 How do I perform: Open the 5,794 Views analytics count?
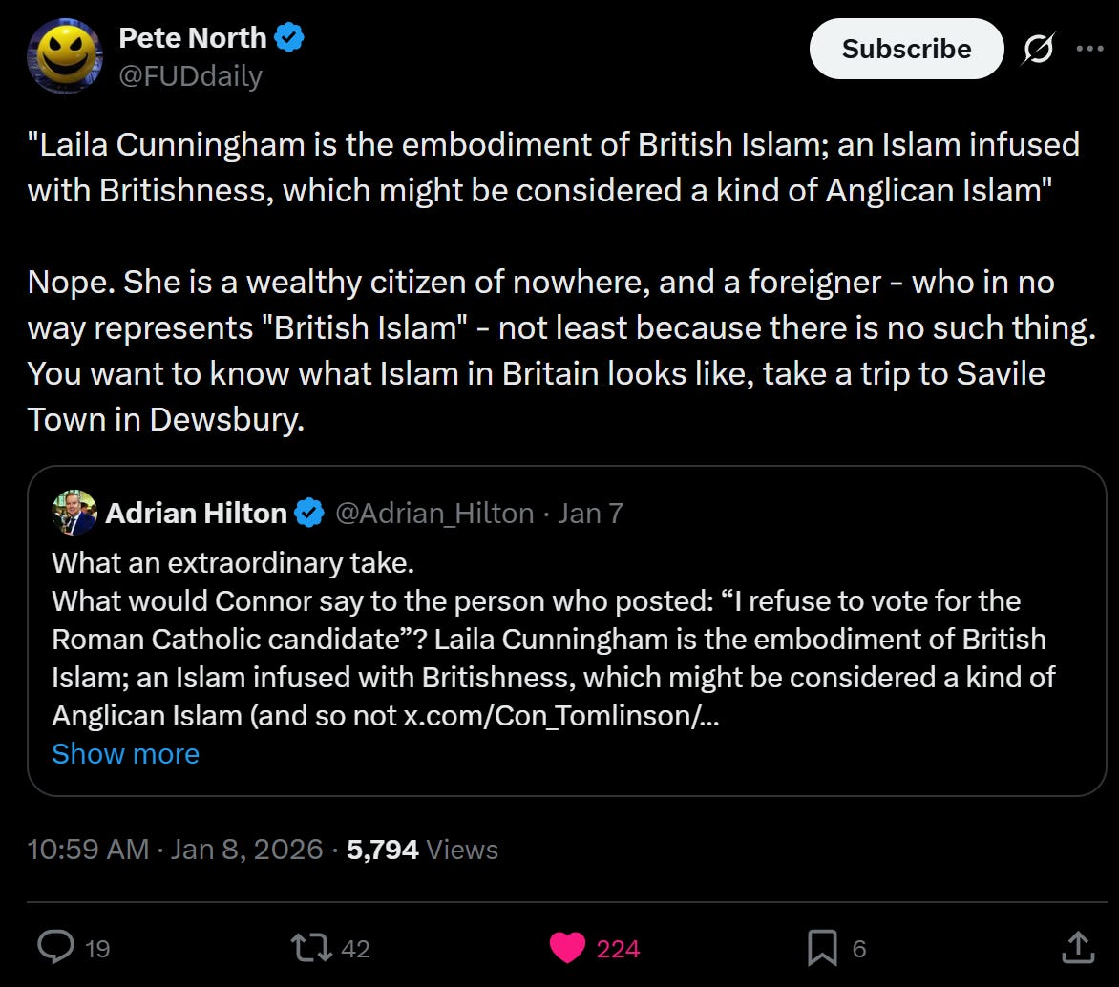(x=422, y=849)
